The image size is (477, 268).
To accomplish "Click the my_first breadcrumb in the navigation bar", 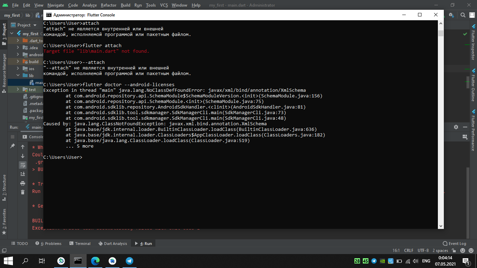I will (12, 15).
